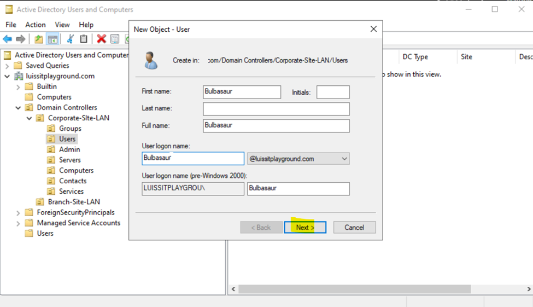Viewport: 533px width, 307px height.
Task: Click the pre-Windows 2000 logon name Bulbasaur field
Action: 298,189
